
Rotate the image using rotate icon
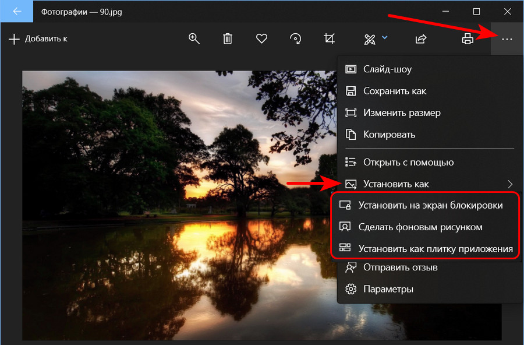pos(296,39)
